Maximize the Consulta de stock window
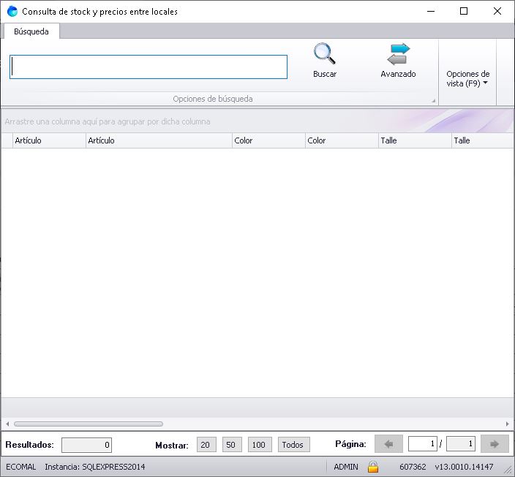 point(464,11)
